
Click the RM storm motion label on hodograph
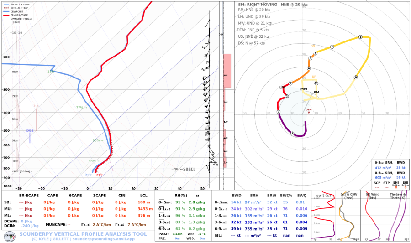(316, 93)
